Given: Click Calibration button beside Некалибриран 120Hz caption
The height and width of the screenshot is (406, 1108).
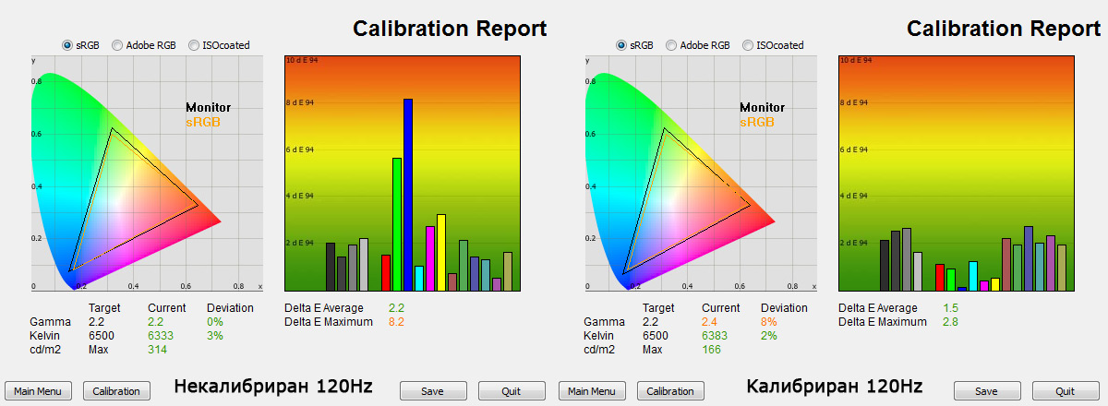Looking at the screenshot, I should pos(117,391).
